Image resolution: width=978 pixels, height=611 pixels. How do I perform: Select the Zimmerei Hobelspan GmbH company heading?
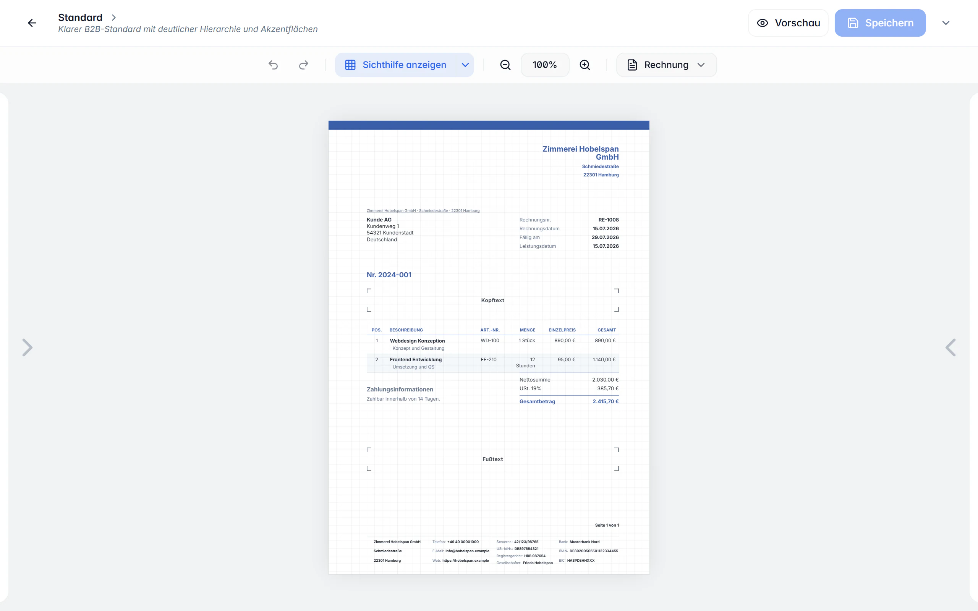coord(580,153)
